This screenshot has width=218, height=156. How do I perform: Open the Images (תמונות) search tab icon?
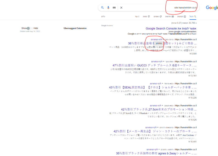pyautogui.click(x=185, y=17)
